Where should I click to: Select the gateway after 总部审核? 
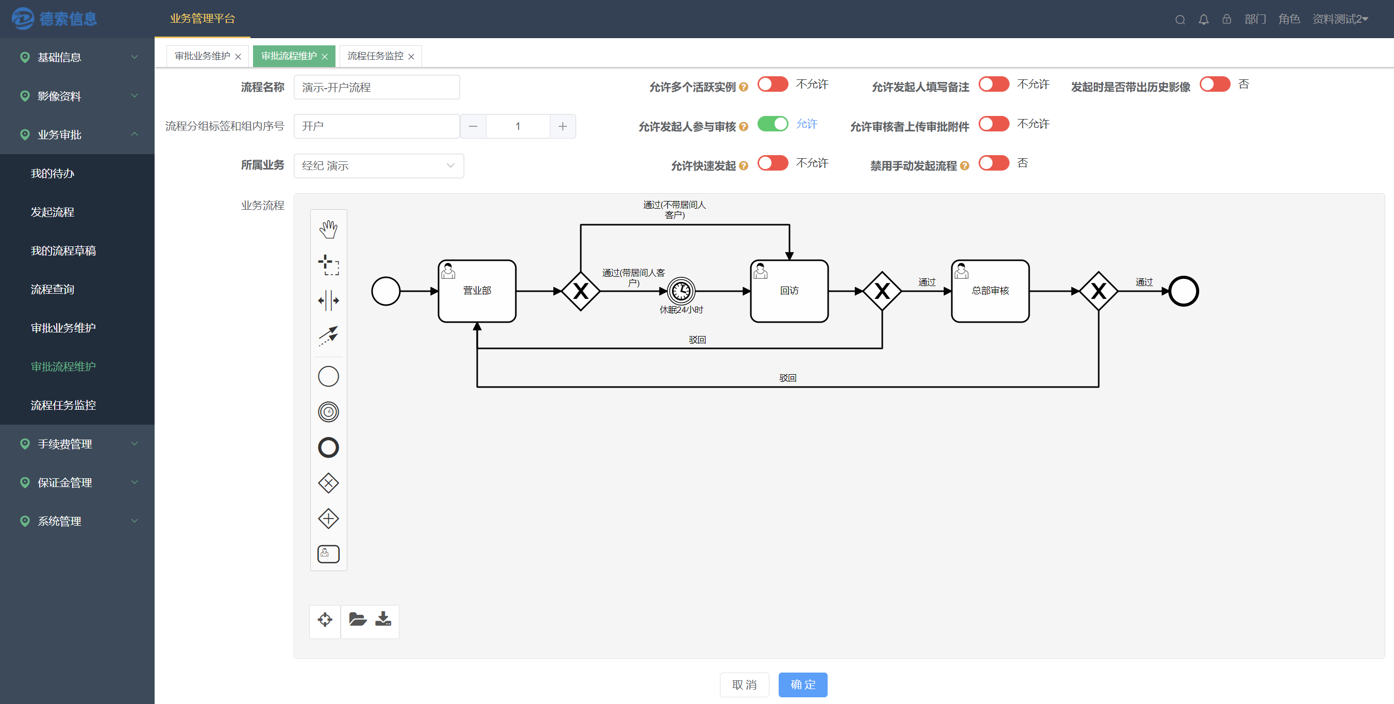1099,291
